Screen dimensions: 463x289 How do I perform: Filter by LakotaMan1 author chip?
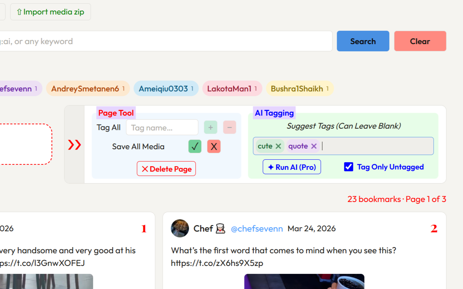pyautogui.click(x=232, y=89)
